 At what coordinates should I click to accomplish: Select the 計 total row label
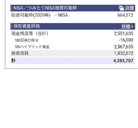click(x=14, y=61)
